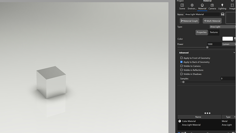Click the save-to-library icon beside Name

click(x=223, y=14)
